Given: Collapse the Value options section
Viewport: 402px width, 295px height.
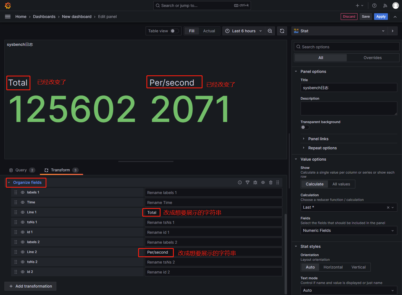Looking at the screenshot, I should 296,159.
